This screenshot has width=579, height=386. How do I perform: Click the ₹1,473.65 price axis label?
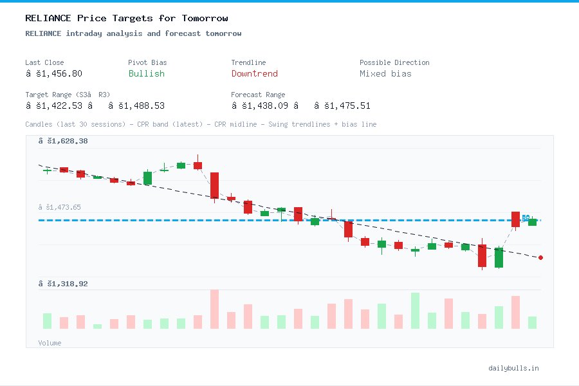point(59,207)
